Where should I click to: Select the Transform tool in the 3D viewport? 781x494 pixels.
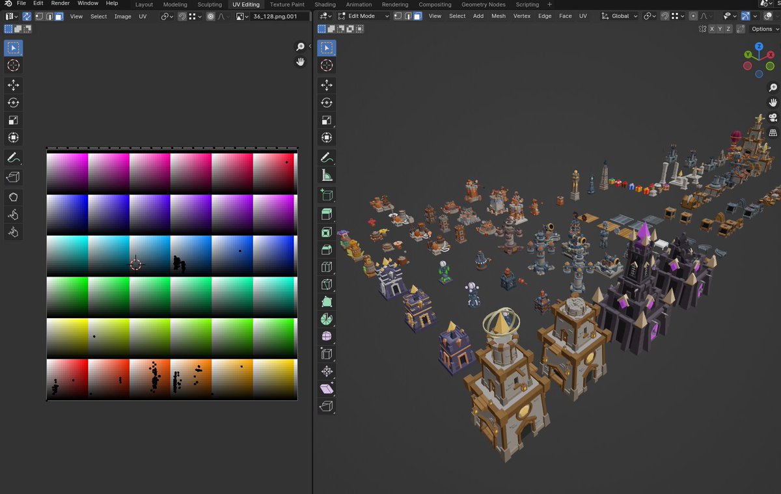pyautogui.click(x=327, y=137)
